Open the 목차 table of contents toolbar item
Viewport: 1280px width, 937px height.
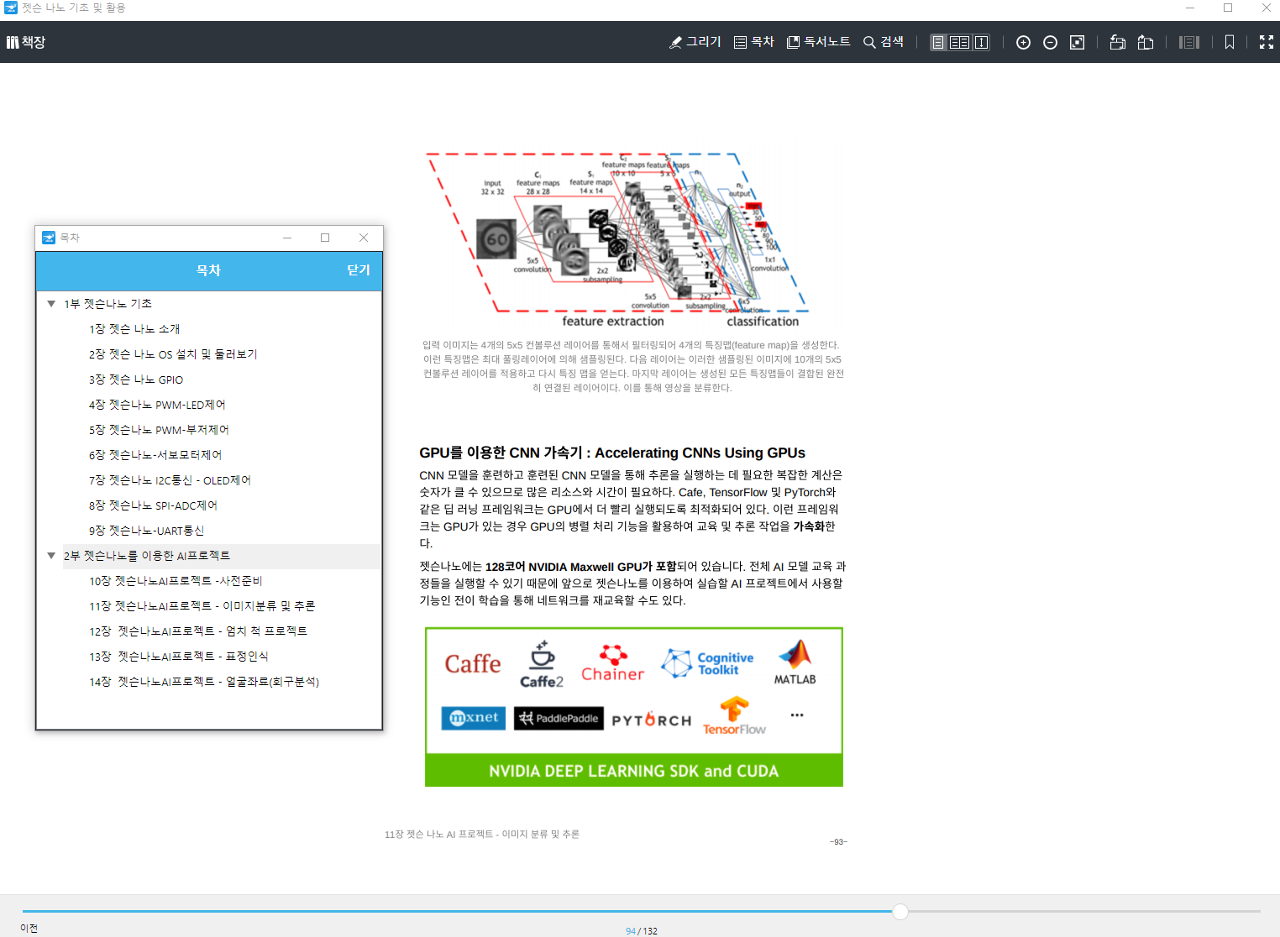click(x=753, y=42)
